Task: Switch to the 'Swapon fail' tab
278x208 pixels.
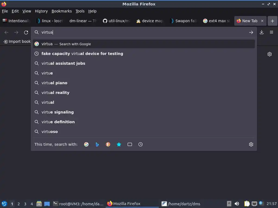Action: tap(183, 21)
